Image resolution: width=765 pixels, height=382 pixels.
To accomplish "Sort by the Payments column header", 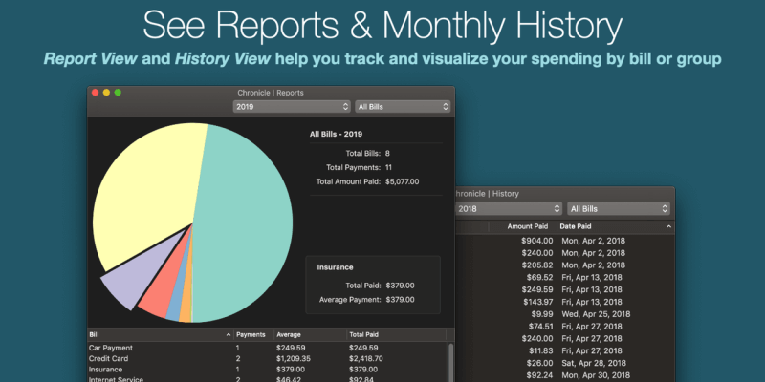I will click(x=251, y=335).
